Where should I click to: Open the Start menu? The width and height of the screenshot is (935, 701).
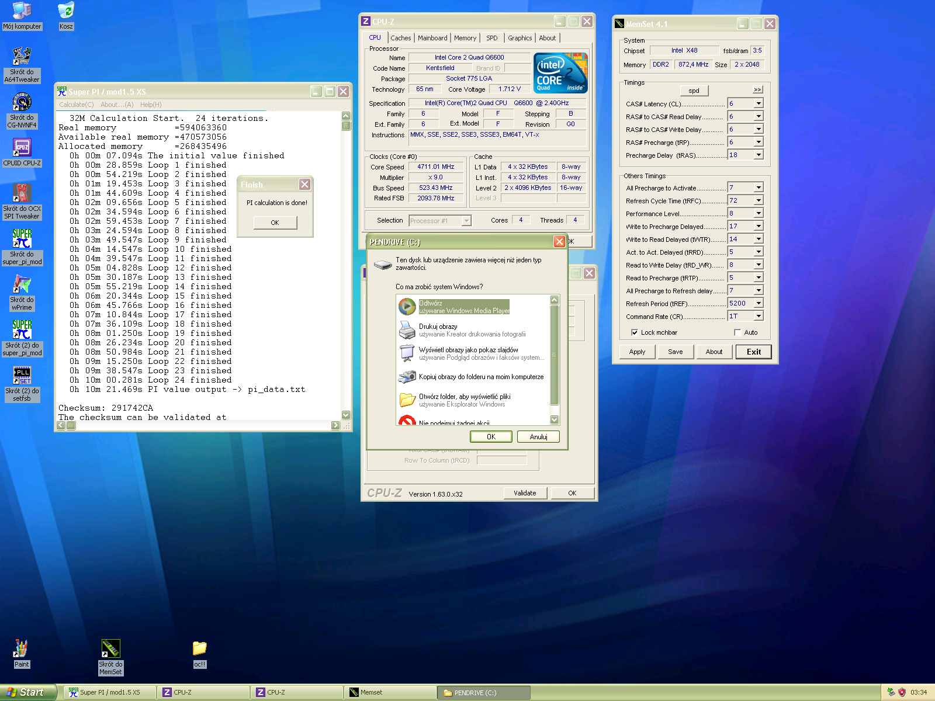pos(28,692)
